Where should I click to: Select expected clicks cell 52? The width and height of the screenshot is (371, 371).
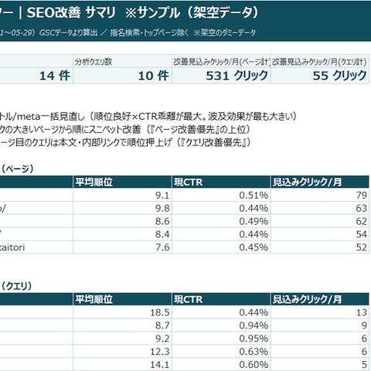(320, 247)
